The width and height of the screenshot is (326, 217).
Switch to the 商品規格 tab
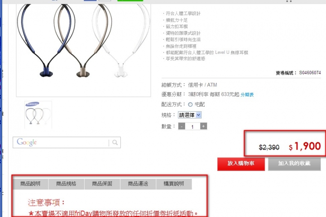tap(66, 184)
